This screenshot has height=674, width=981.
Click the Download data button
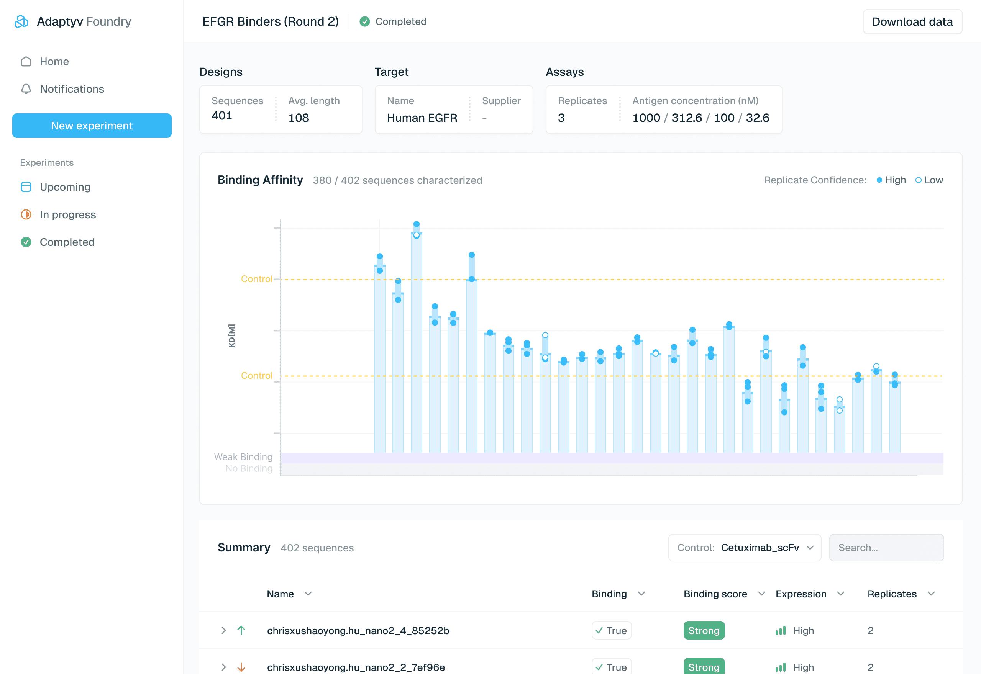[912, 21]
